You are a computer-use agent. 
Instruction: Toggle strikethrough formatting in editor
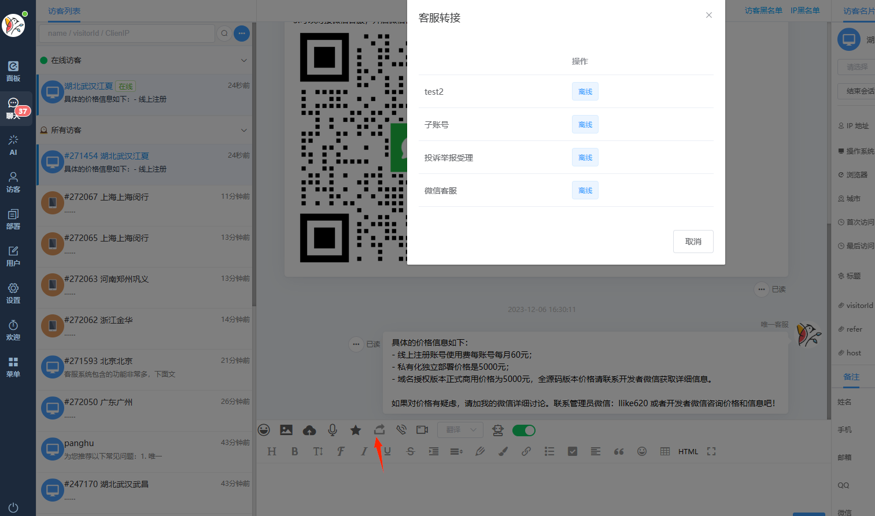[x=411, y=451]
